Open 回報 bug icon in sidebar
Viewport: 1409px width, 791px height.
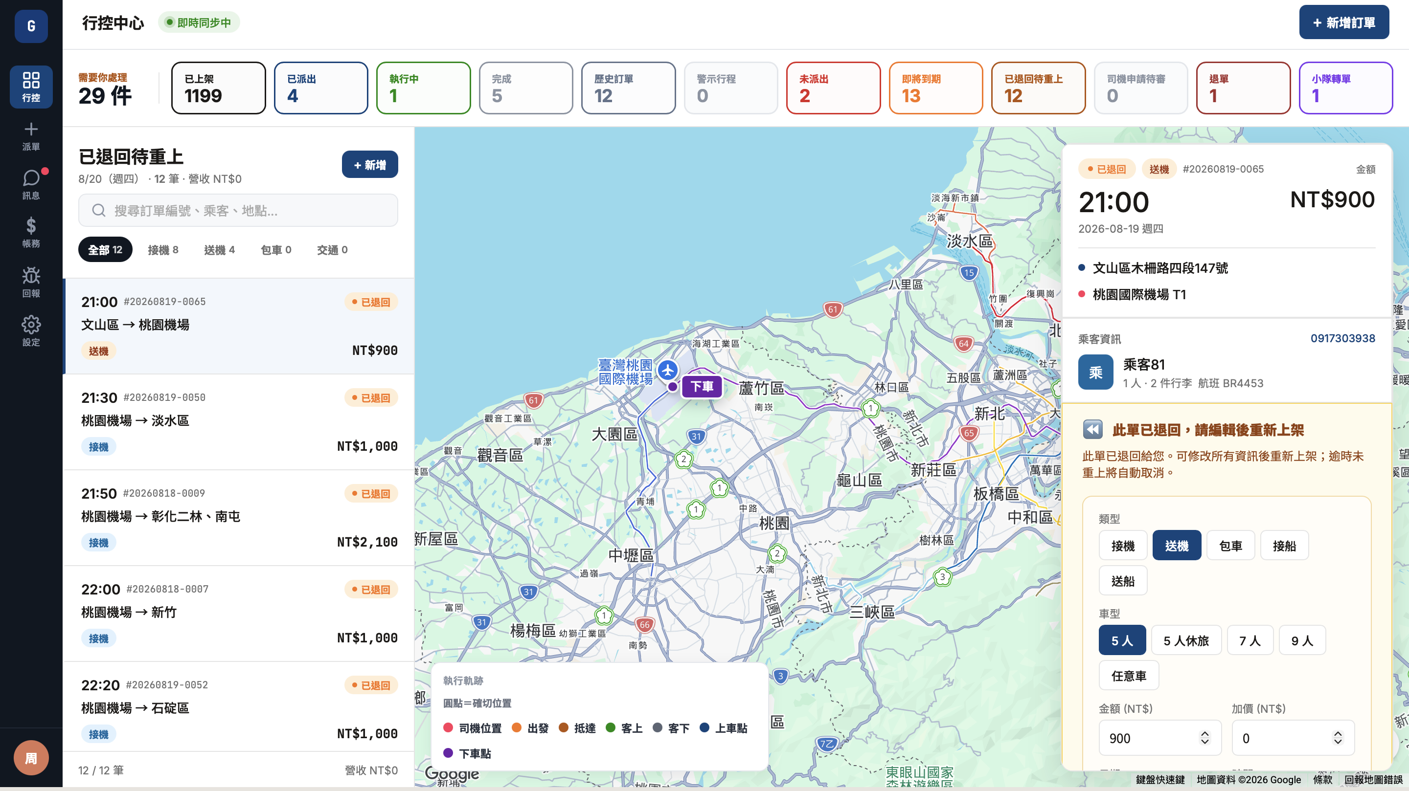coord(31,282)
